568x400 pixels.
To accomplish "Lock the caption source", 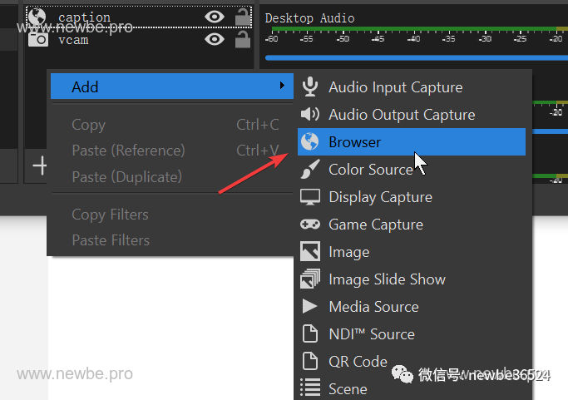I will point(243,17).
